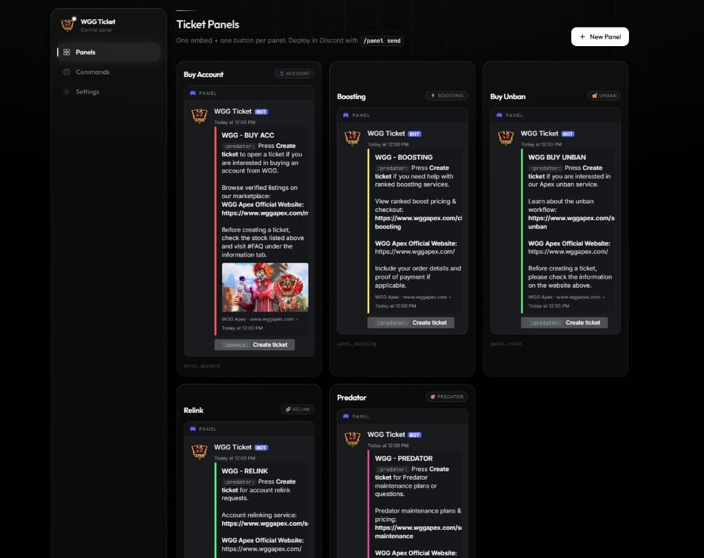Viewport: 704px width, 558px height.
Task: Open wggapex.com website link in Buy Unban embed
Action: coord(568,252)
